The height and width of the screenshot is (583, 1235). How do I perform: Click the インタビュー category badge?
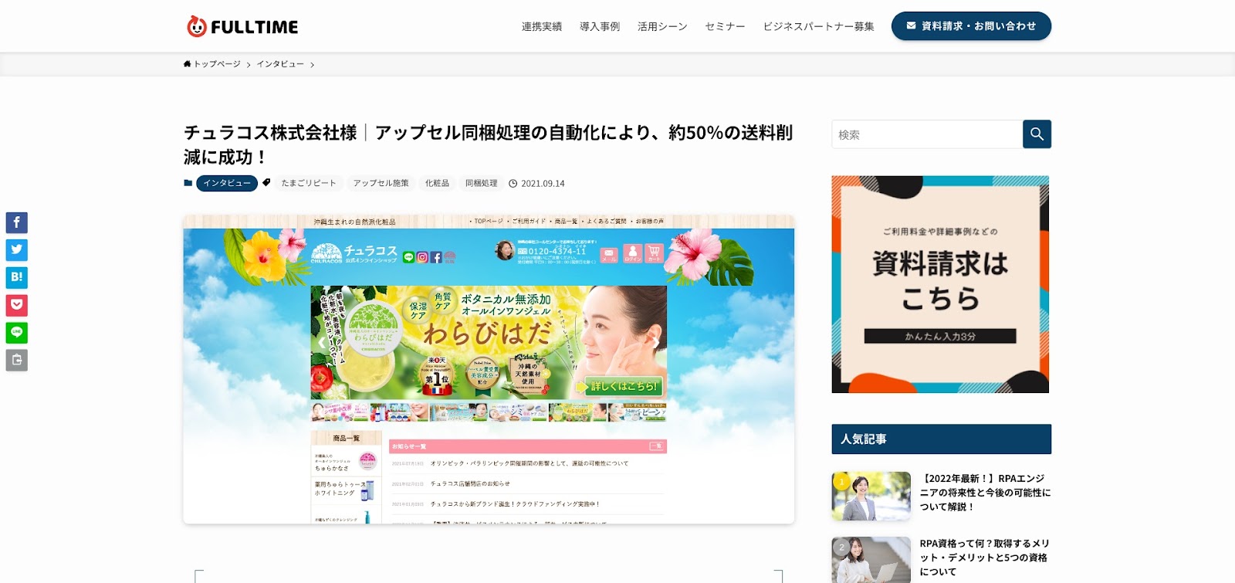pos(227,183)
